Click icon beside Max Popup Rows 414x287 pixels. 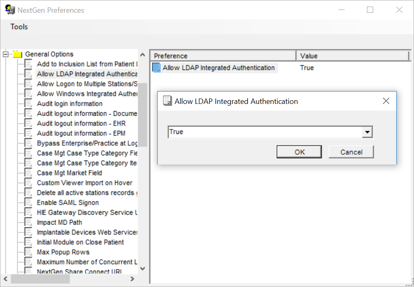pyautogui.click(x=28, y=252)
